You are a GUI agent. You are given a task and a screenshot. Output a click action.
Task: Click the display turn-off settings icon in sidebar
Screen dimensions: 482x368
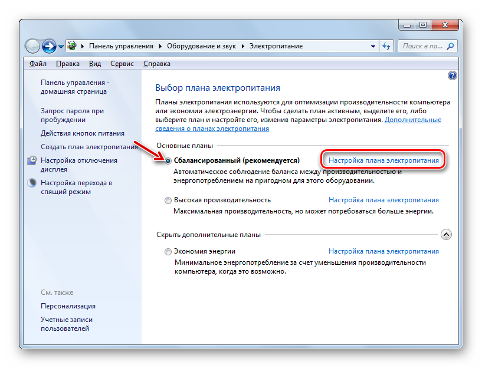point(32,161)
